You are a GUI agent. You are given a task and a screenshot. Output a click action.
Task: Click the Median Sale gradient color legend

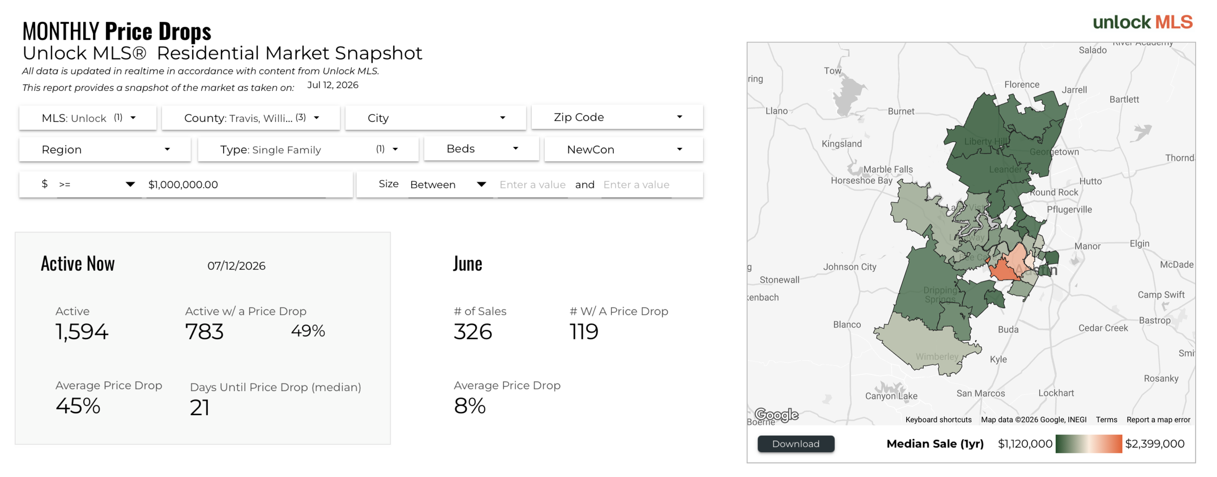pos(1089,443)
